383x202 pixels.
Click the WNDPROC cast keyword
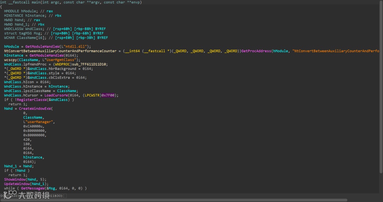62,64
